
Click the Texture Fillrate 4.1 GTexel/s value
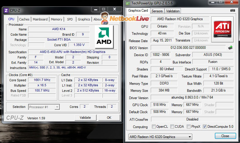[x=219, y=76]
